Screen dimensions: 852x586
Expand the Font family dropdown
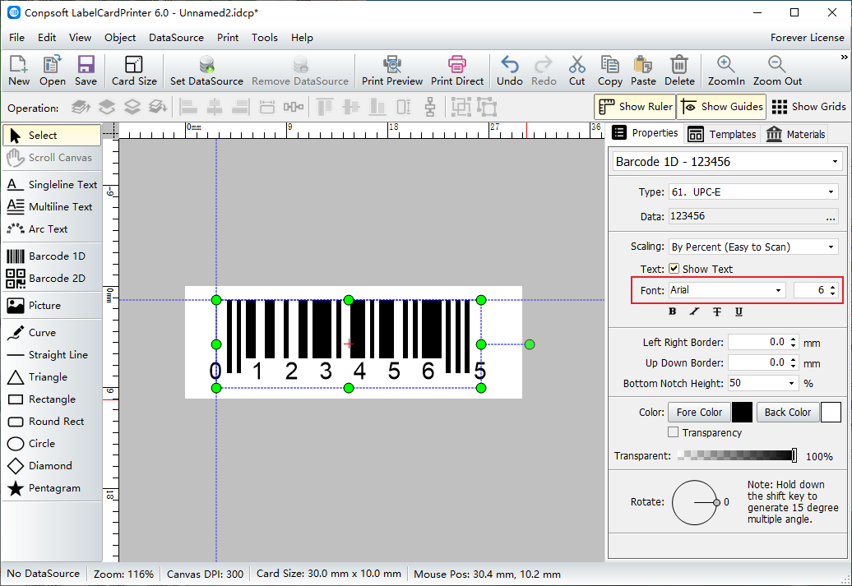point(778,291)
